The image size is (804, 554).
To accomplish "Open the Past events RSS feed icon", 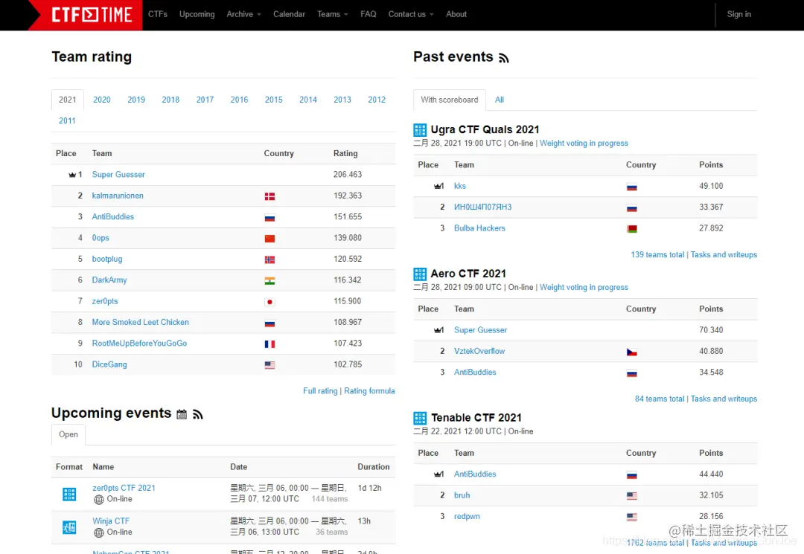I will (x=504, y=58).
